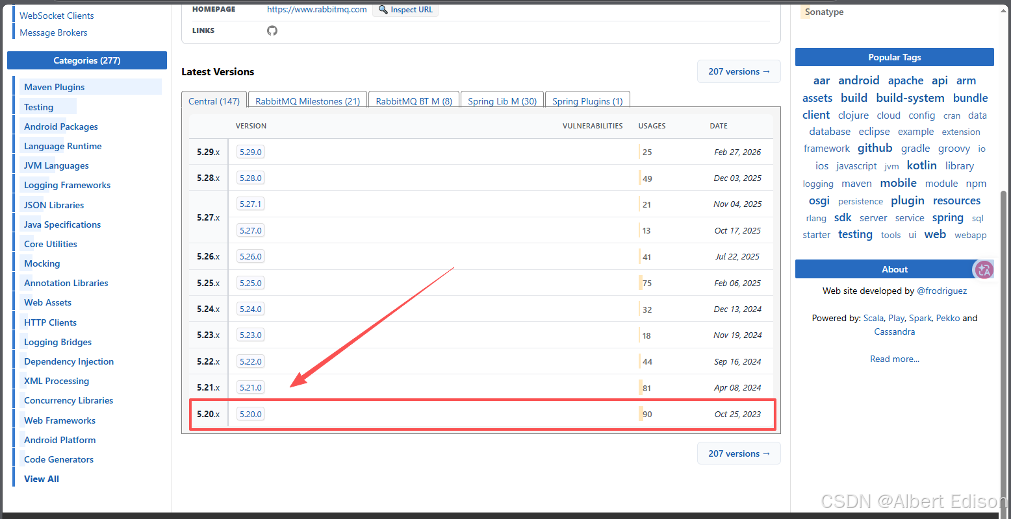Click usages count 81 for 5.21.0
The width and height of the screenshot is (1011, 519).
coord(647,388)
